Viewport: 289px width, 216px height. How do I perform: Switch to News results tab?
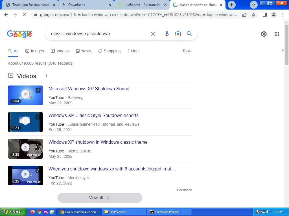(83, 51)
